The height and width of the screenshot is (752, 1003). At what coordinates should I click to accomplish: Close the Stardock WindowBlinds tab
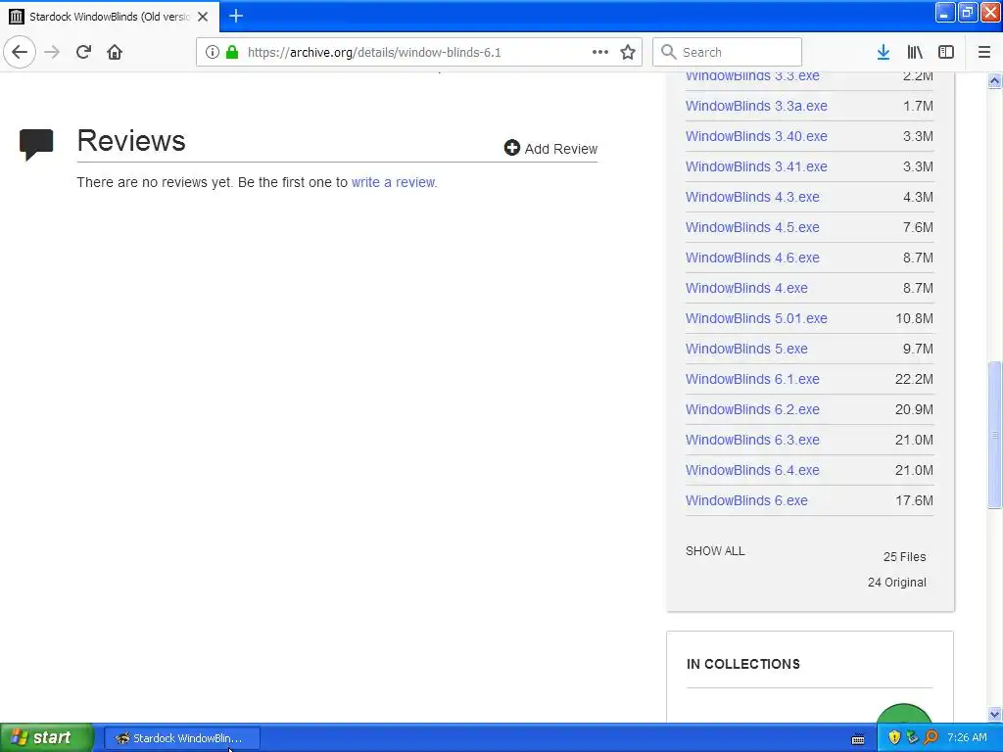(x=203, y=17)
